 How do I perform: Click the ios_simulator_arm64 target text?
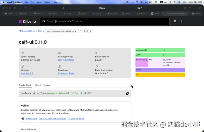(171, 62)
